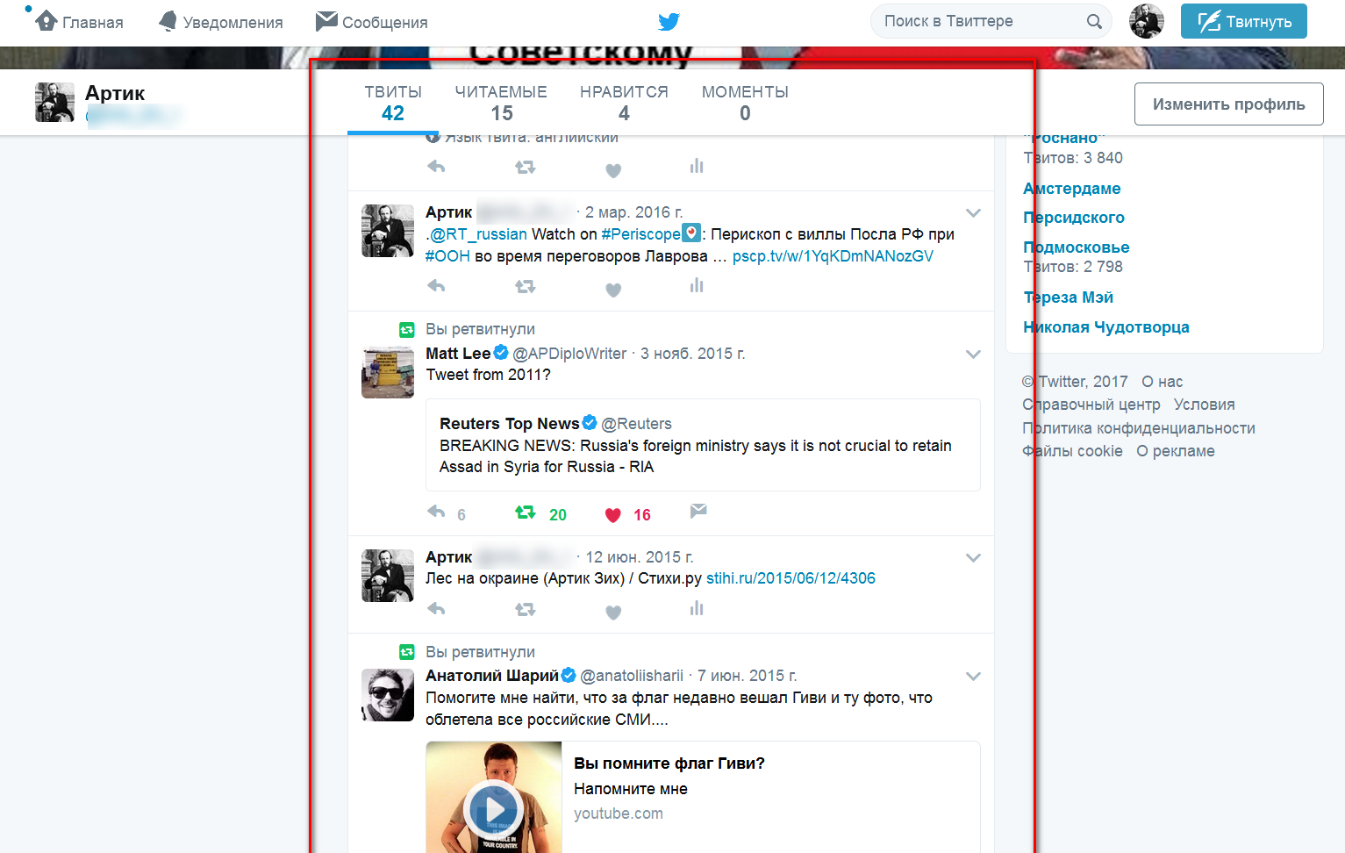1345x853 pixels.
Task: Expand options for 2 мар. 2016 tweet
Action: (x=973, y=212)
